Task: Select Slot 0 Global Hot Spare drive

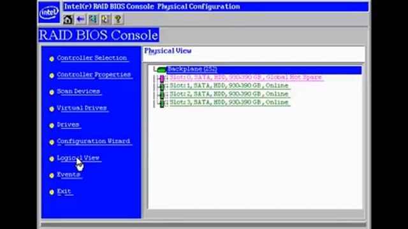Action: coord(246,78)
